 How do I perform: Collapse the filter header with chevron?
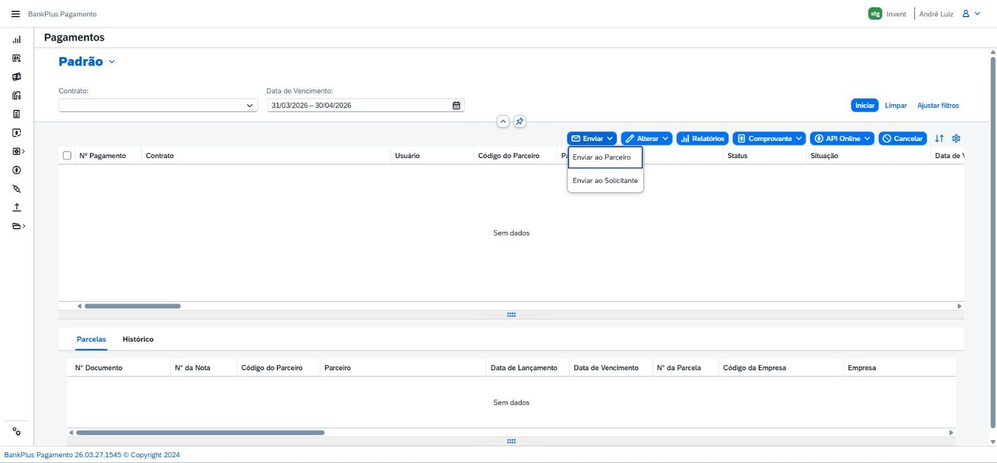[x=503, y=121]
